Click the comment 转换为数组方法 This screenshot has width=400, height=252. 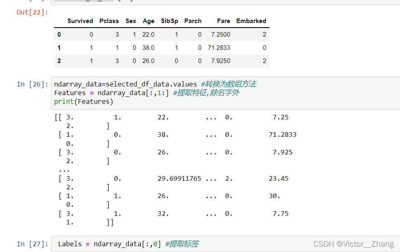tap(229, 84)
